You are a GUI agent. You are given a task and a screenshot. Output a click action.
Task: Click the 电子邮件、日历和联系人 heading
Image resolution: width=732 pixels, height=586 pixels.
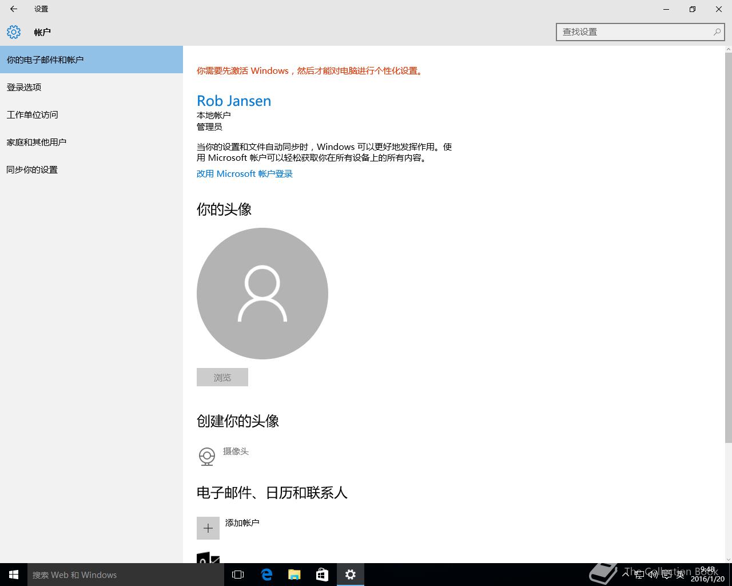point(272,493)
